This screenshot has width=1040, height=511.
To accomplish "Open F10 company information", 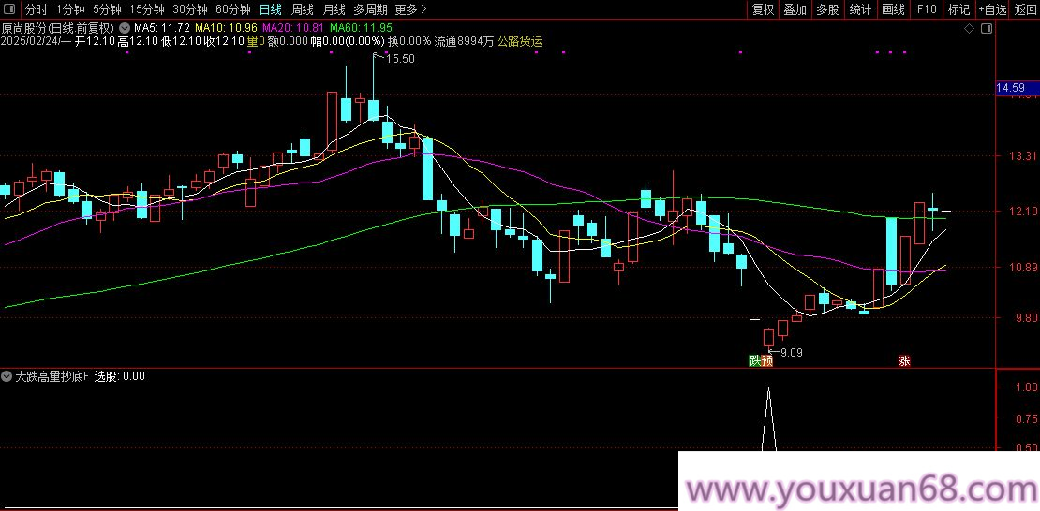I will (927, 9).
